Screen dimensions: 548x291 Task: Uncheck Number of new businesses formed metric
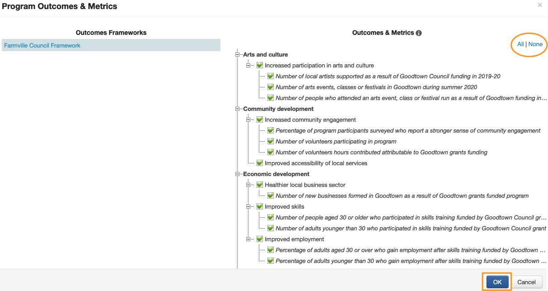[271, 196]
